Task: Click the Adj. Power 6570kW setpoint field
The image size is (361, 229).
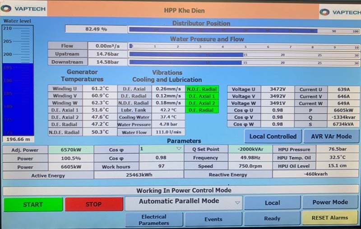Action: [71, 150]
